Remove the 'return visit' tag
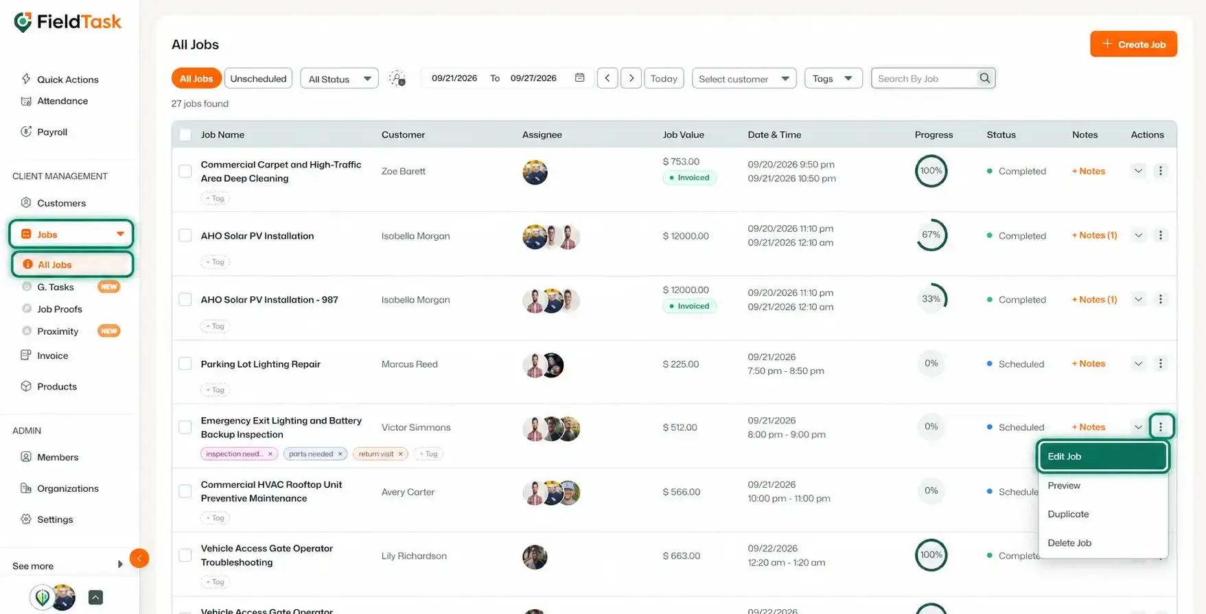This screenshot has width=1206, height=614. coord(401,454)
